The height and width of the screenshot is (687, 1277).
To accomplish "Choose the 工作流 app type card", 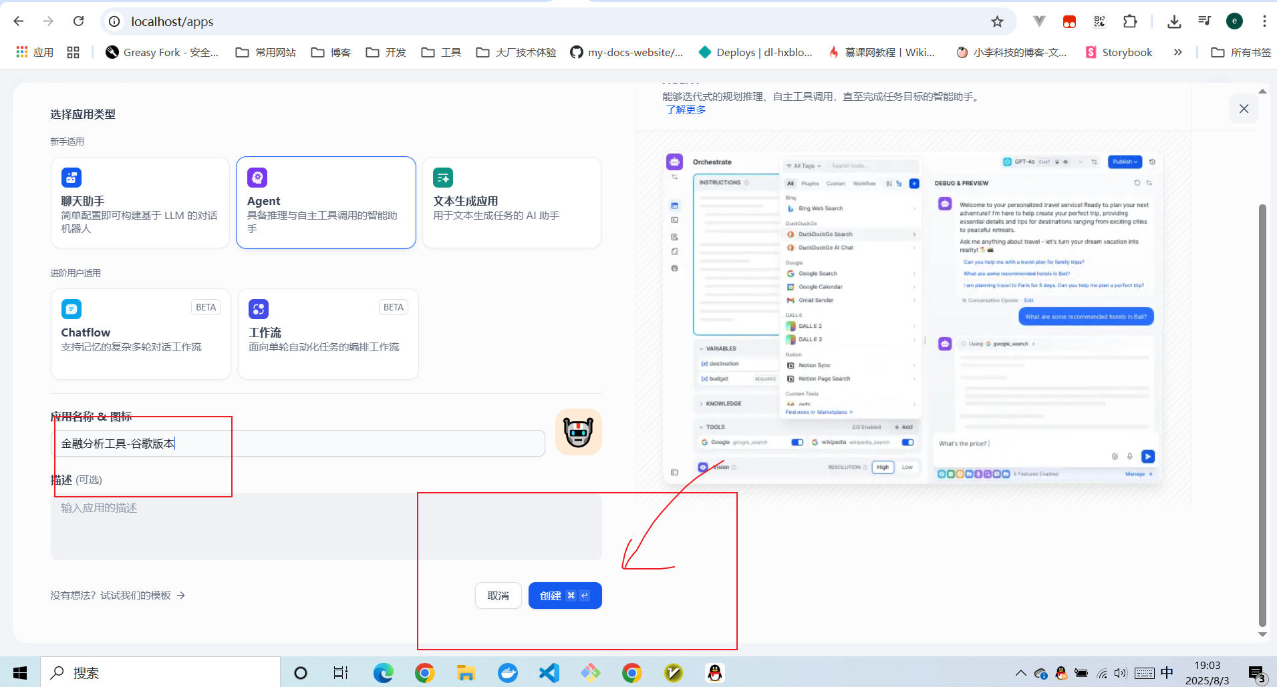I will click(x=327, y=334).
